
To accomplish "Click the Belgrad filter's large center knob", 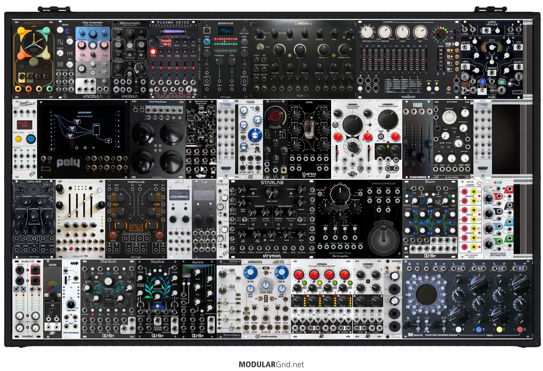I will point(352,124).
